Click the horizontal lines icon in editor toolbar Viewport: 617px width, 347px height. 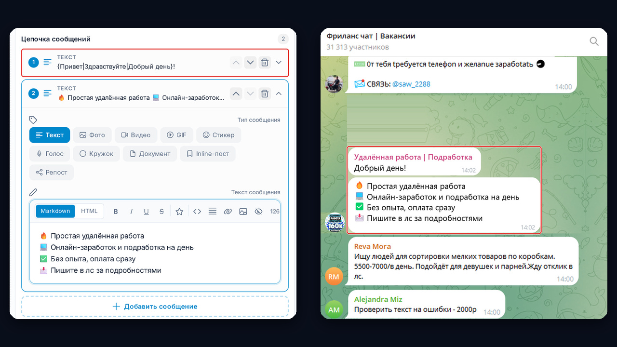pyautogui.click(x=212, y=212)
